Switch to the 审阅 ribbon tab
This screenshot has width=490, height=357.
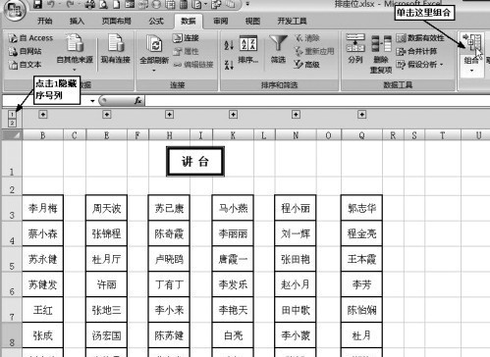point(221,22)
